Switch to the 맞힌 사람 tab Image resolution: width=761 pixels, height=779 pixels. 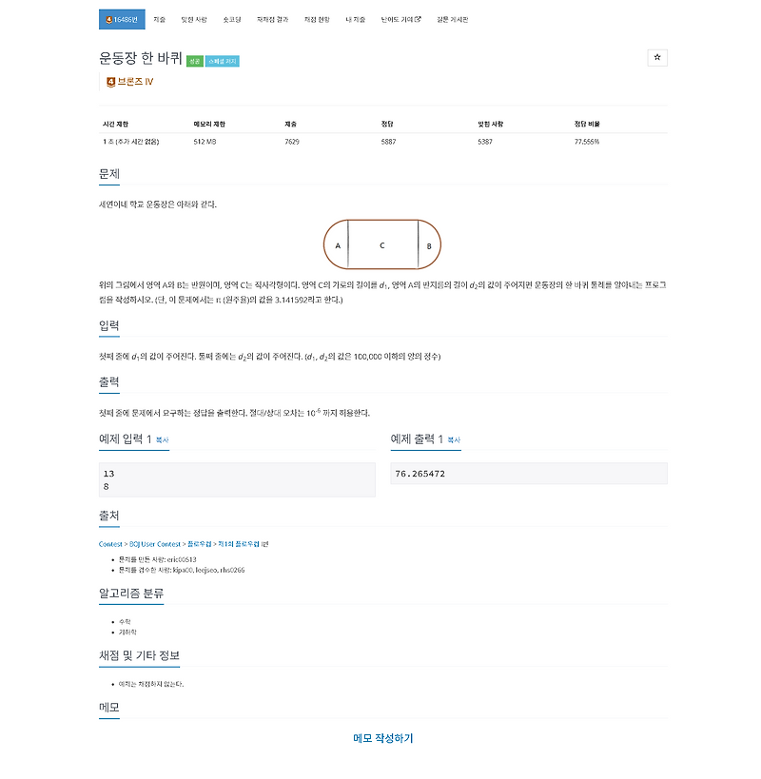[x=194, y=19]
